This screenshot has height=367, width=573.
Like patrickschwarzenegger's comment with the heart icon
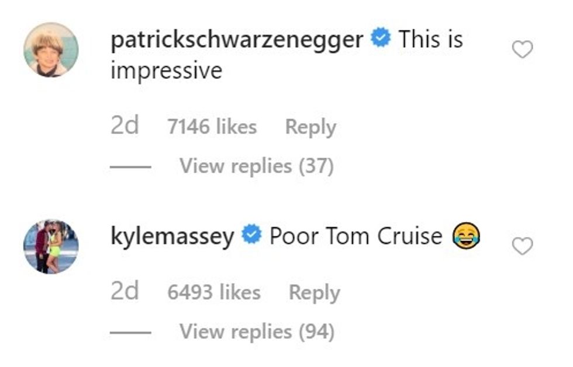522,50
